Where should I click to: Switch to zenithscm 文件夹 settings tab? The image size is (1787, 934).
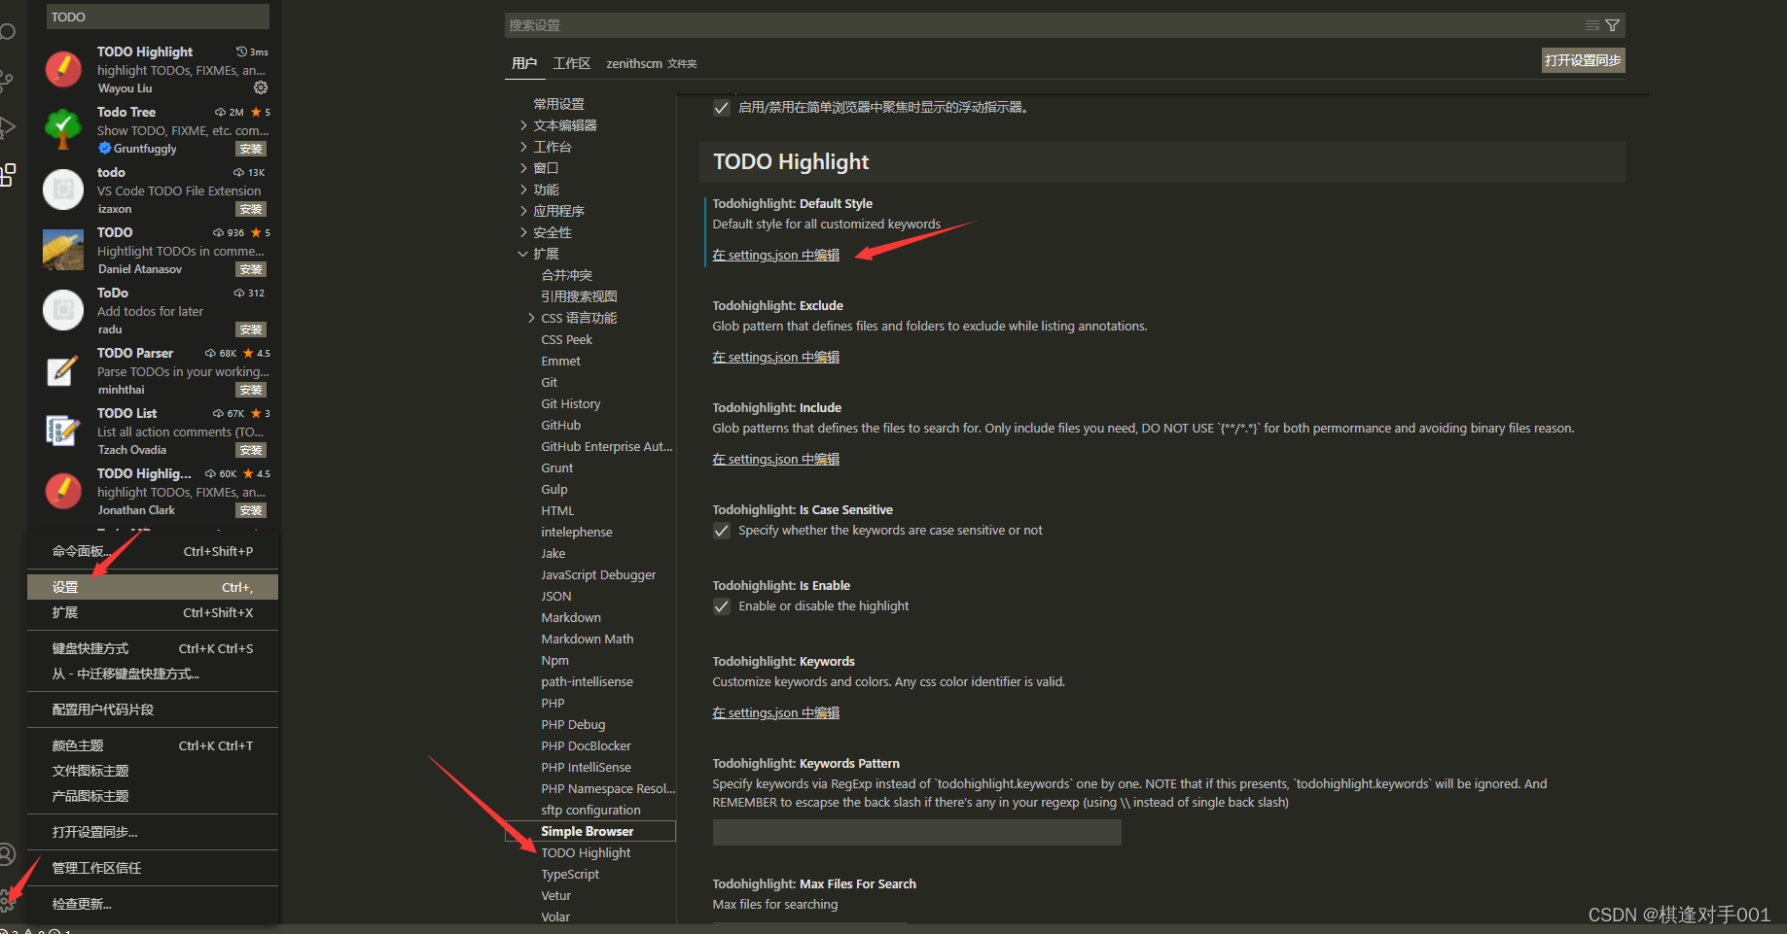[x=652, y=63]
